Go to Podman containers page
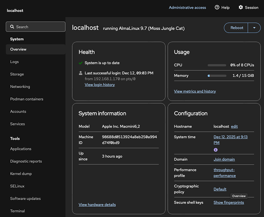Viewport: 264px width, 217px height. tap(27, 99)
